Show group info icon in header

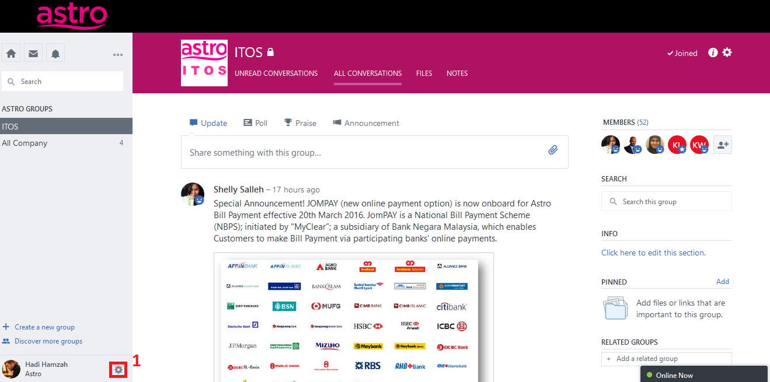tap(713, 52)
